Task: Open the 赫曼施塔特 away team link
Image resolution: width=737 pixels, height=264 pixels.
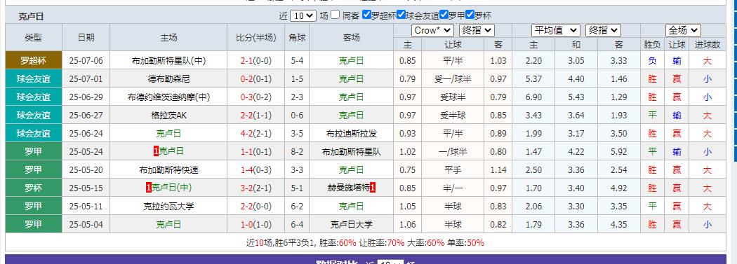Action: point(348,188)
